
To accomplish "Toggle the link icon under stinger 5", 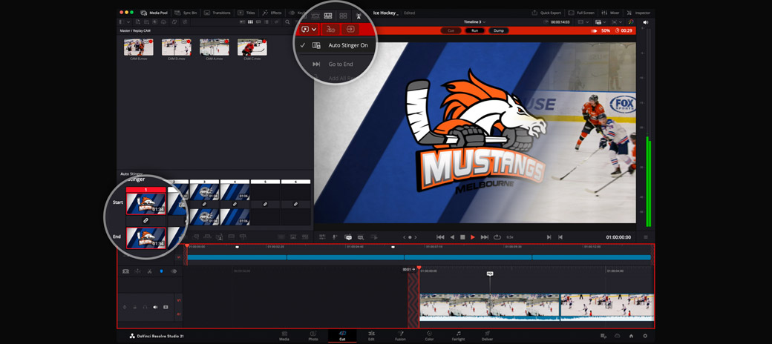I will coord(266,204).
